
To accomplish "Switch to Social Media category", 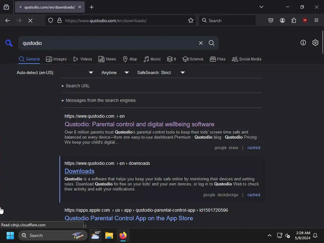I will pyautogui.click(x=246, y=59).
